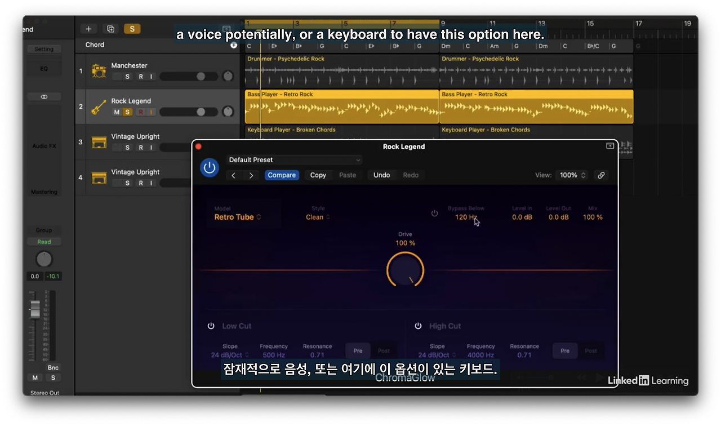Click the channel strip pan knob
The image size is (721, 426).
pos(44,259)
